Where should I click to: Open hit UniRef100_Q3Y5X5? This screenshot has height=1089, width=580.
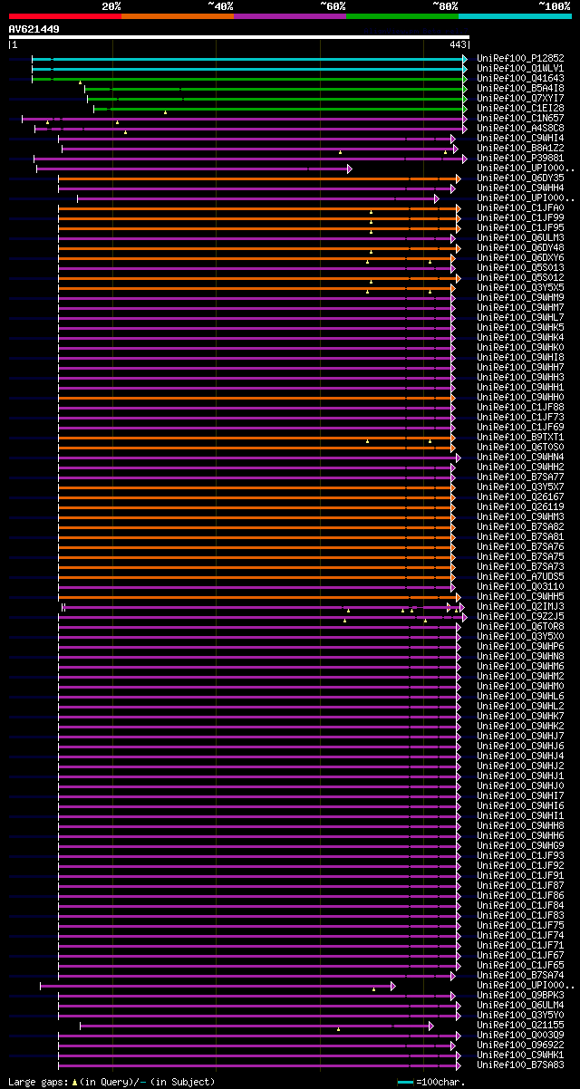tap(521, 287)
